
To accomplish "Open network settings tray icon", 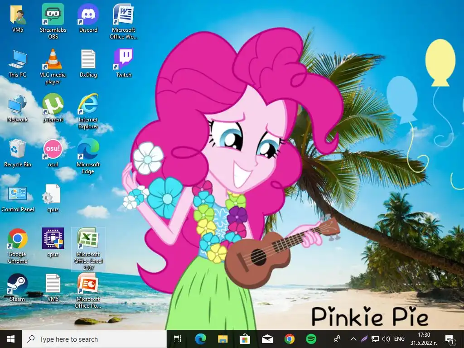I will pos(375,339).
